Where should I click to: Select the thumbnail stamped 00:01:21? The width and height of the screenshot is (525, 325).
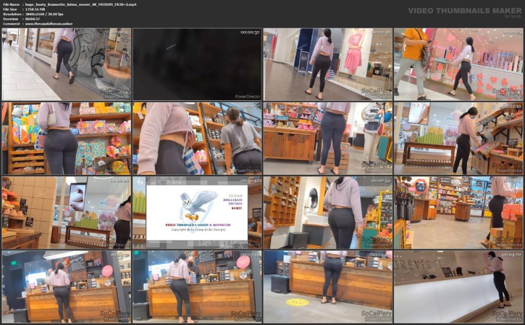click(66, 139)
